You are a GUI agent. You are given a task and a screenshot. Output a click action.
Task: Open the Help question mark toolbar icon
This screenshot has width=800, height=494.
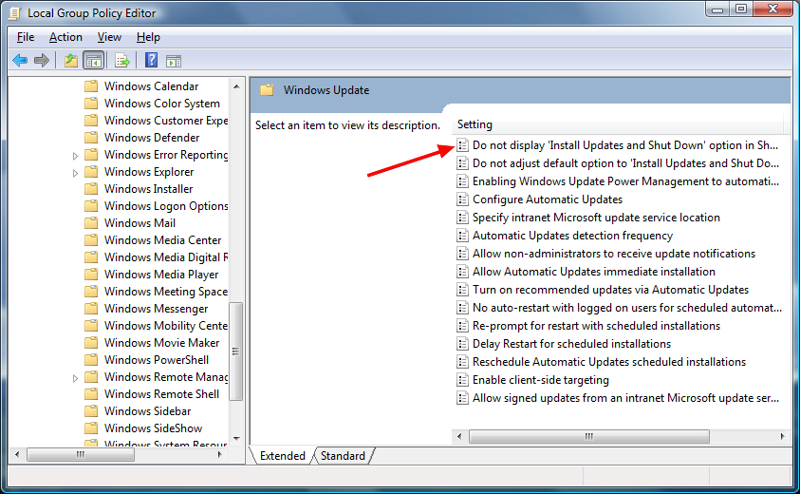click(152, 60)
